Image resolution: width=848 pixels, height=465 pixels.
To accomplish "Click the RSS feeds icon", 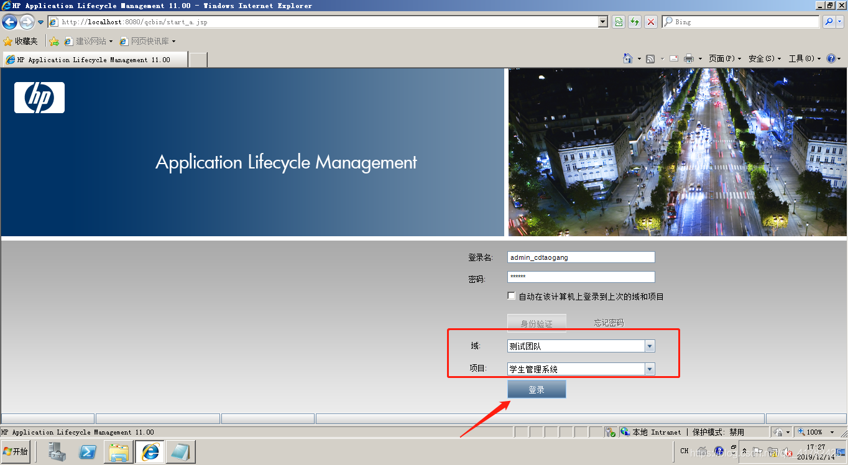I will click(x=650, y=58).
